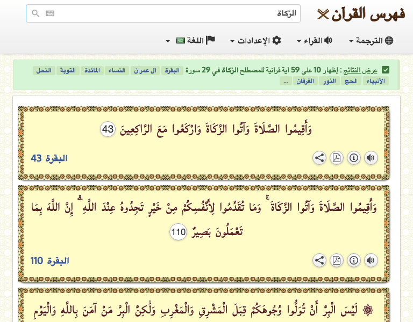This screenshot has width=413, height=322.
Task: Open the القراء reciters dropdown
Action: pyautogui.click(x=315, y=41)
